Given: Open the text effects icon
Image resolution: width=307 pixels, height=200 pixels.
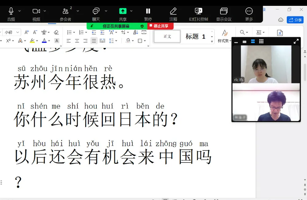Looking at the screenshot, I should 21,40.
